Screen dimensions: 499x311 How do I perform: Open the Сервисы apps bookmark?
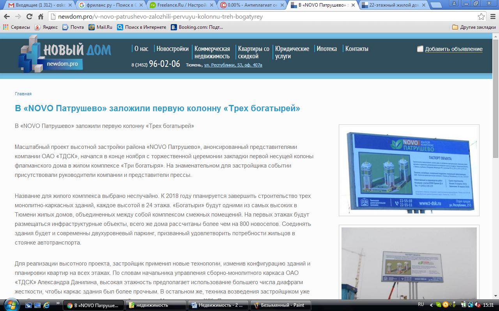pyautogui.click(x=16, y=27)
